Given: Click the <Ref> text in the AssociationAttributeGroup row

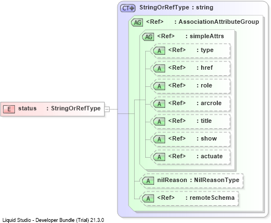Looking at the screenshot, I should 155,22.
